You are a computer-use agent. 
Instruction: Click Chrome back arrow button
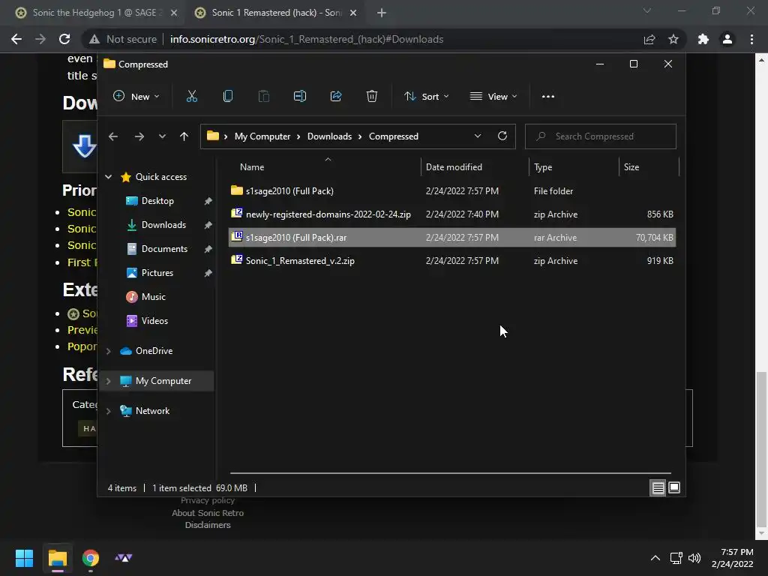pos(16,39)
